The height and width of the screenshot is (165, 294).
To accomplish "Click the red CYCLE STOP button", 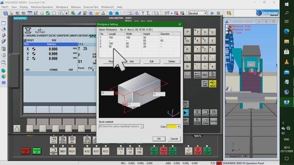I will (198, 151).
